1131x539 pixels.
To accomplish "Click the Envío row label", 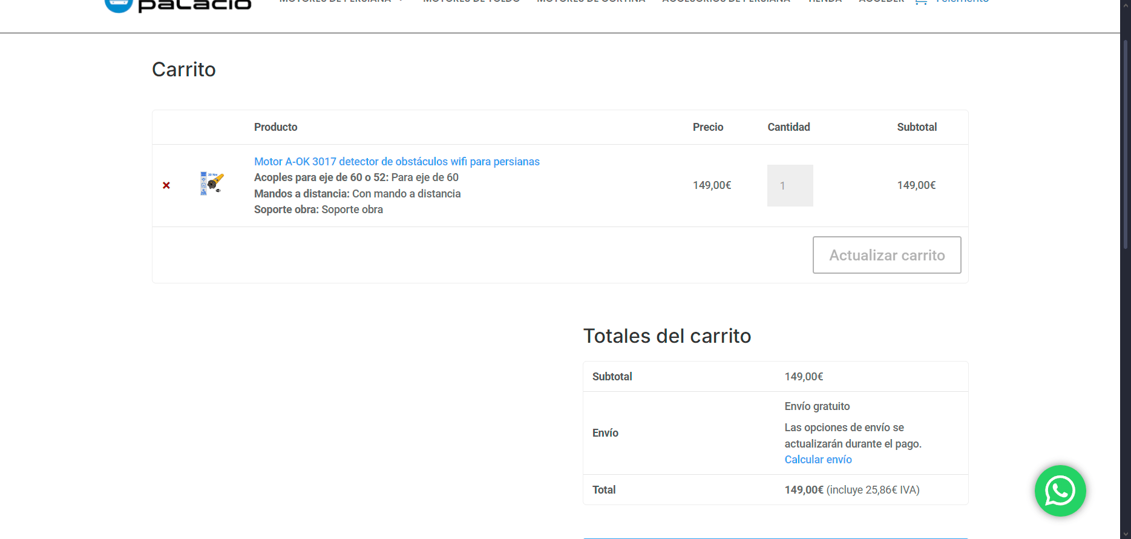I will coord(605,433).
